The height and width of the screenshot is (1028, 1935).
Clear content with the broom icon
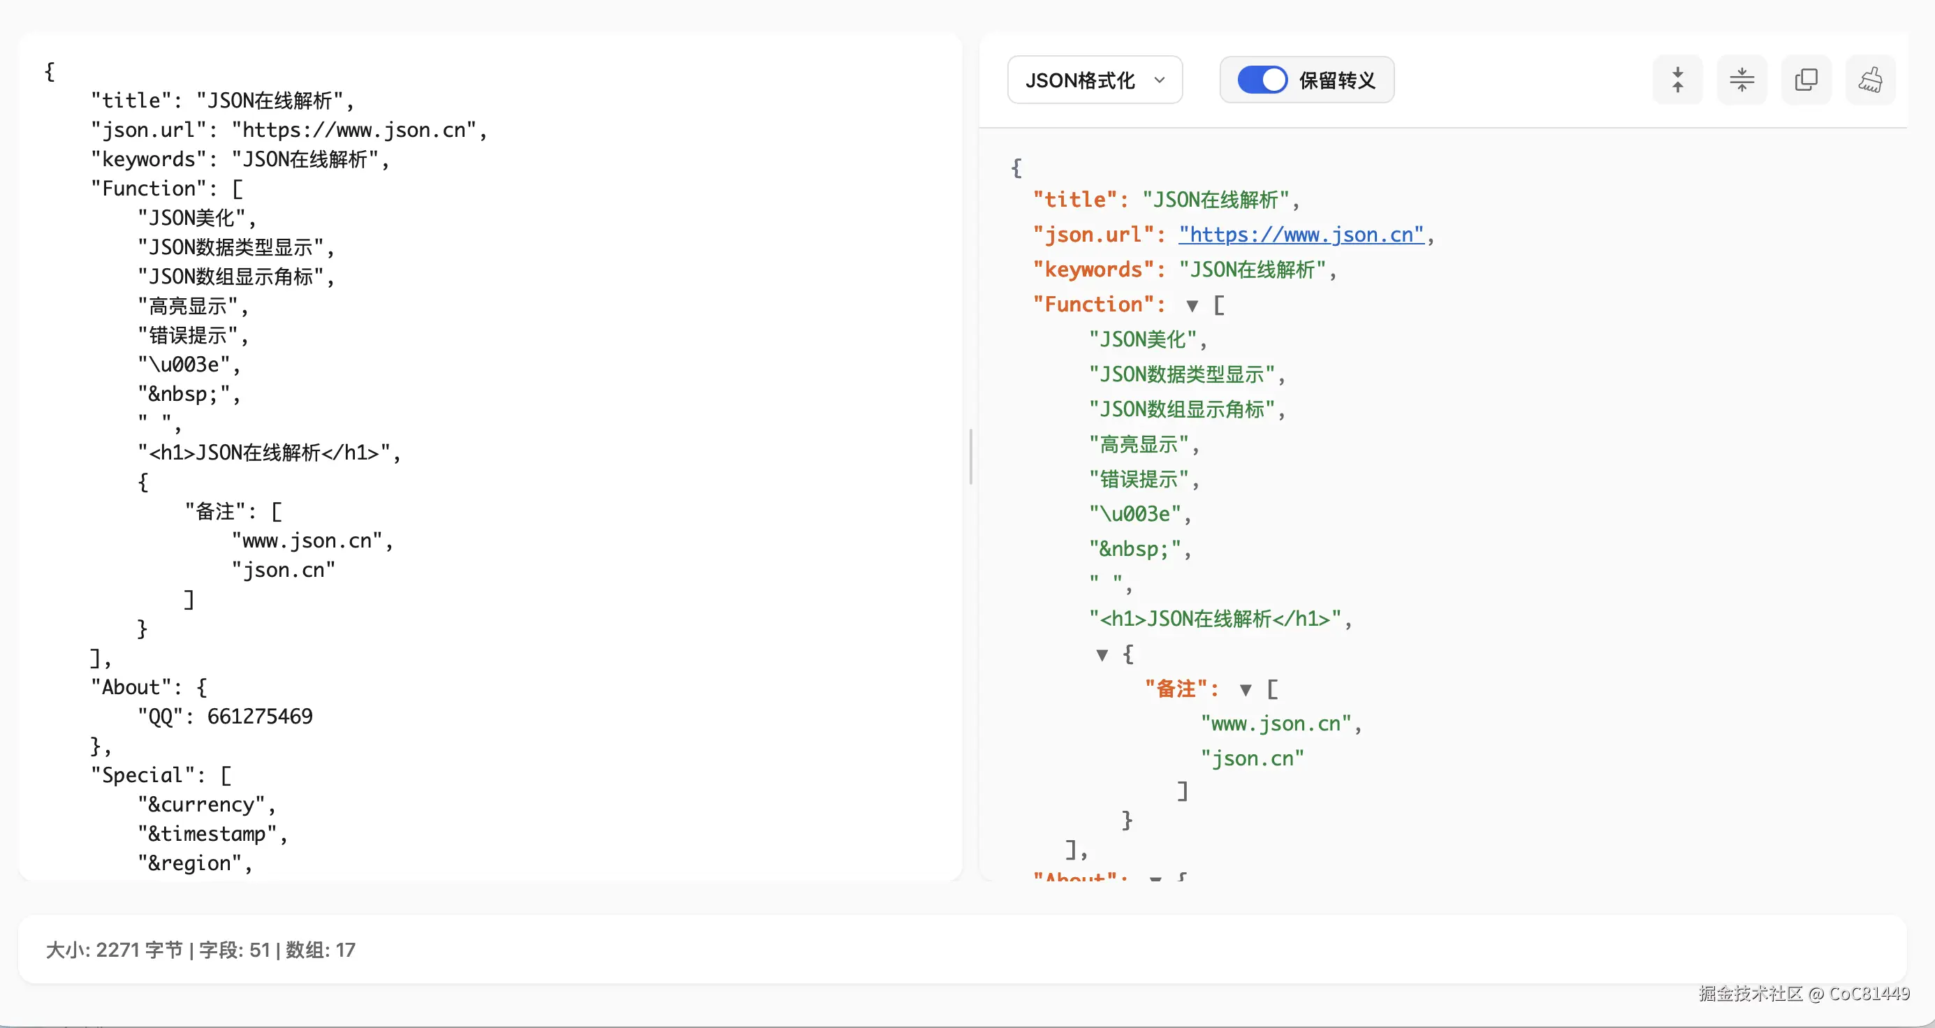coord(1869,80)
